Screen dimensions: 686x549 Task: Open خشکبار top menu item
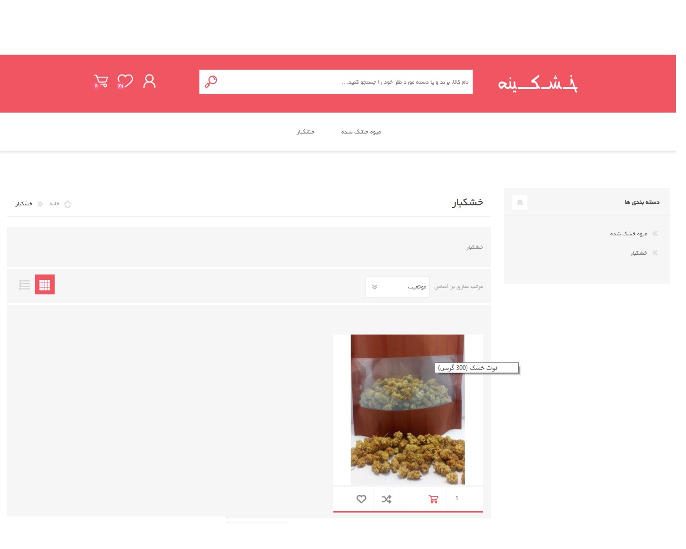click(305, 132)
